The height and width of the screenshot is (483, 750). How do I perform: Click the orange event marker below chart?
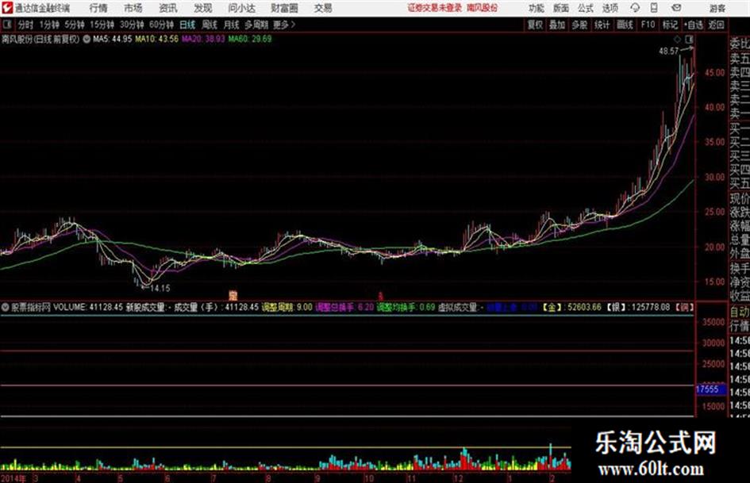[x=233, y=294]
